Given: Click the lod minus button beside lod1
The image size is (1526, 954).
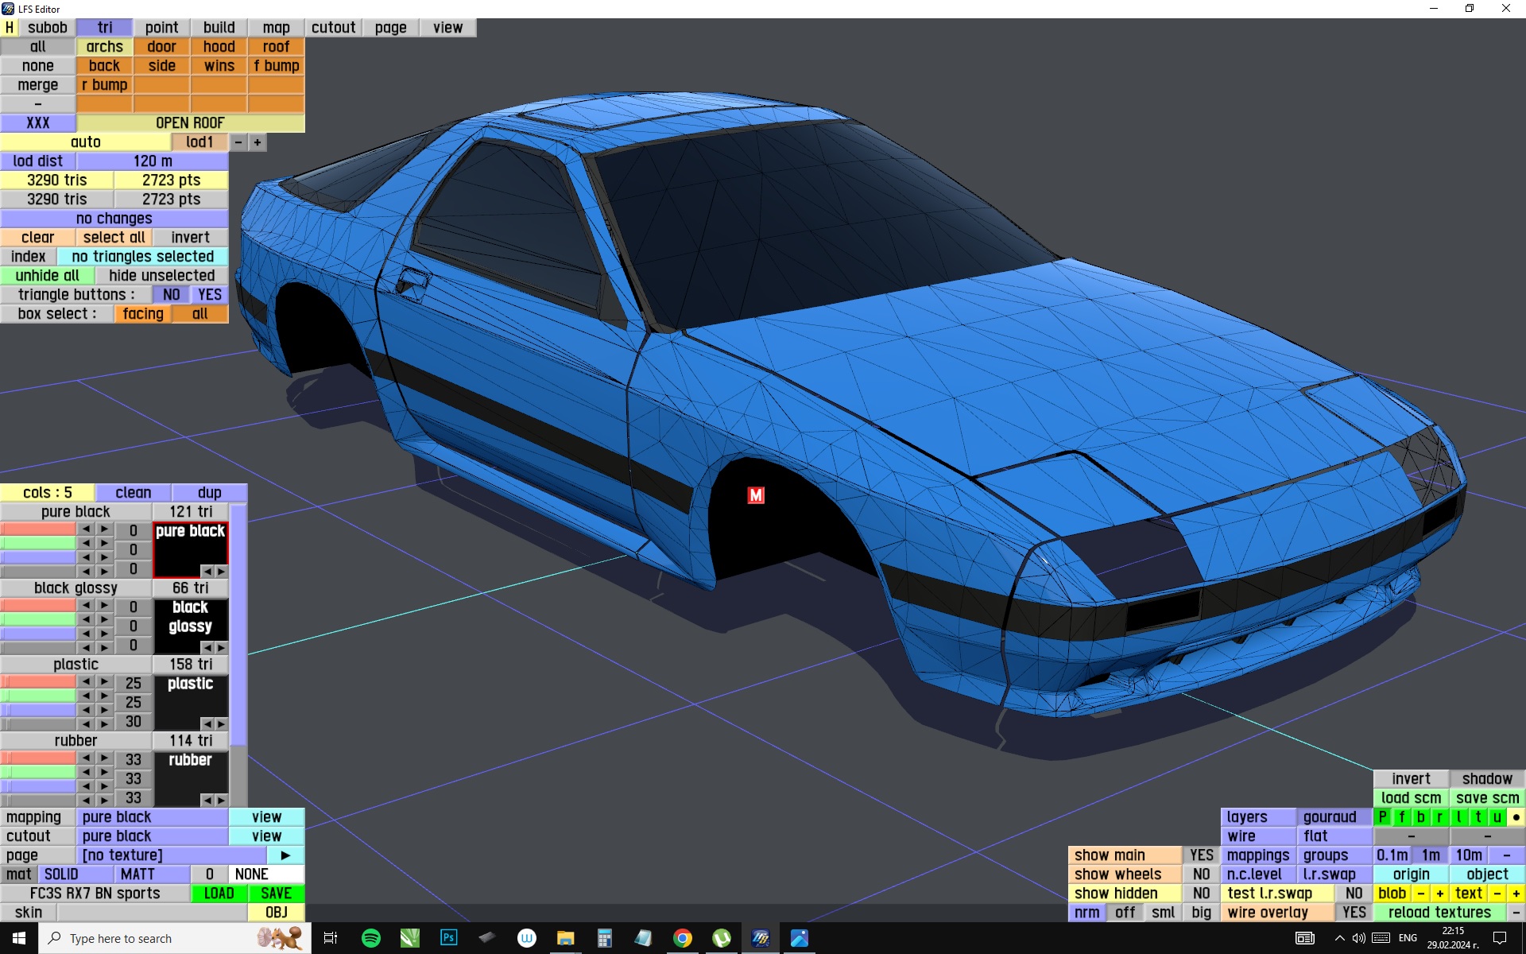Looking at the screenshot, I should pyautogui.click(x=238, y=142).
